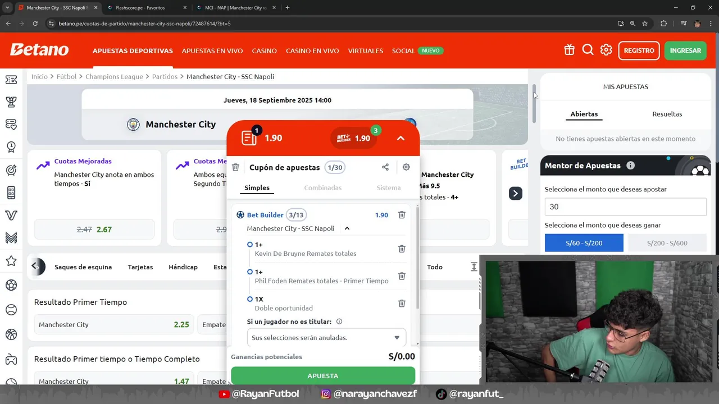Clear all bets with the coupon trash icon
719x404 pixels.
coord(236,167)
